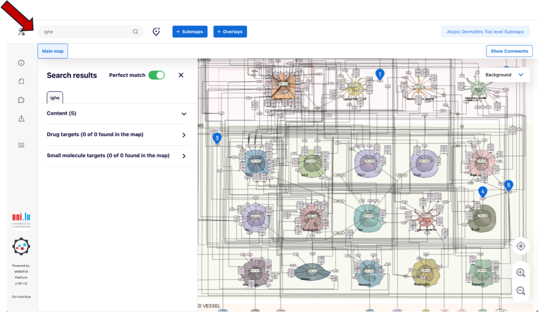
Task: Recenter map with location target button
Action: click(x=520, y=246)
